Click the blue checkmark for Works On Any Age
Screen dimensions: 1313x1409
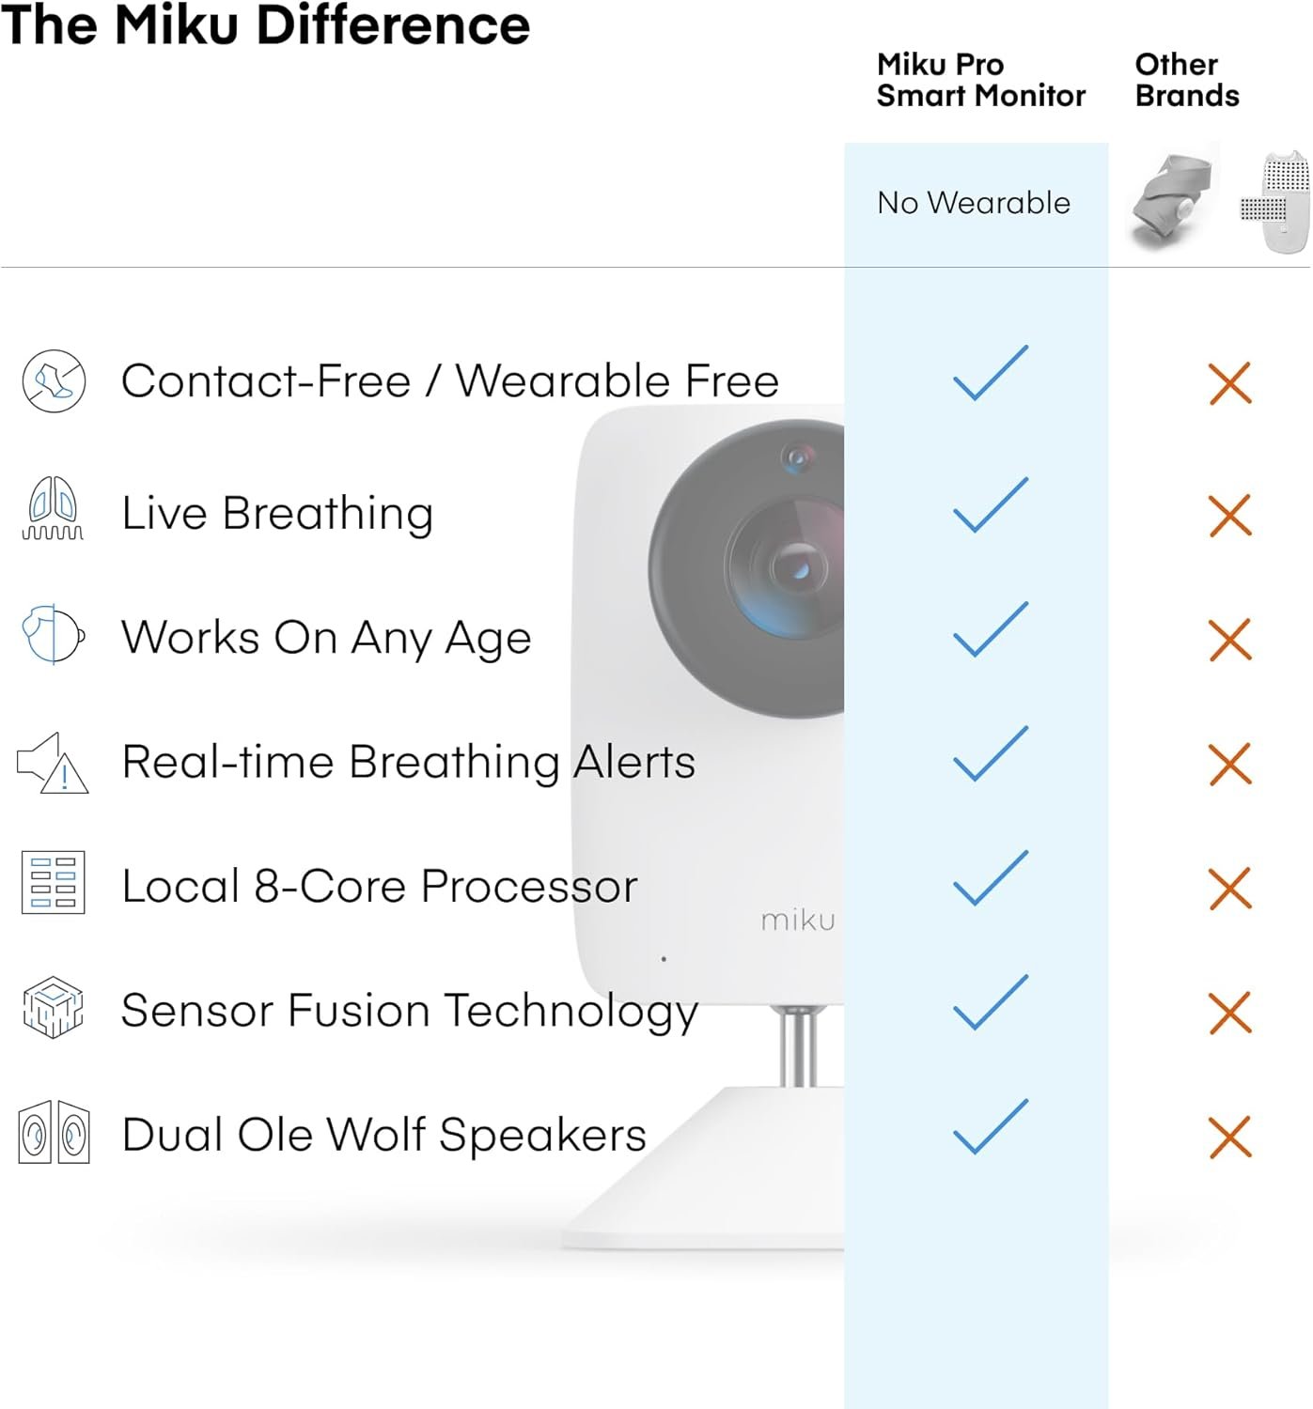tap(990, 629)
